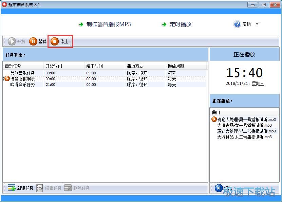282x202 pixels.
Task: Select track 清仓大处理-男二号播报试听.mp3
Action: coord(246,131)
